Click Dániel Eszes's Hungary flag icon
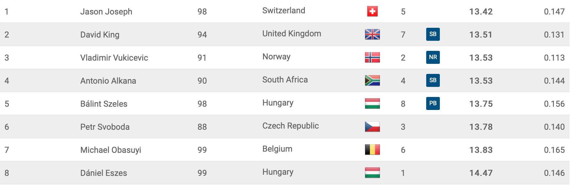This screenshot has height=188, width=574. tap(372, 173)
